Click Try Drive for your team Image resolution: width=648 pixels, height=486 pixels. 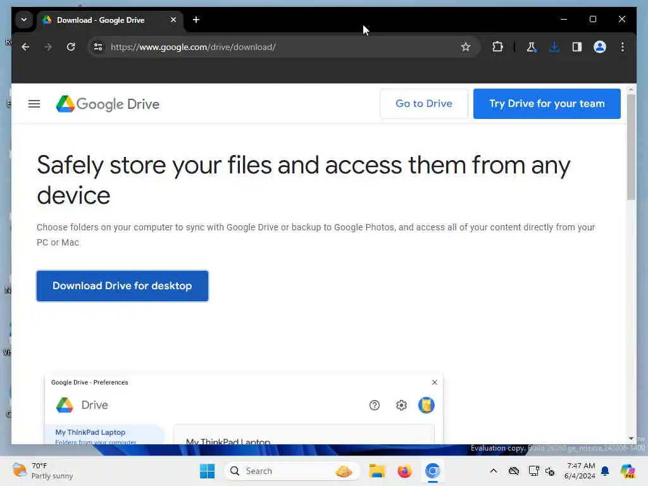click(547, 104)
